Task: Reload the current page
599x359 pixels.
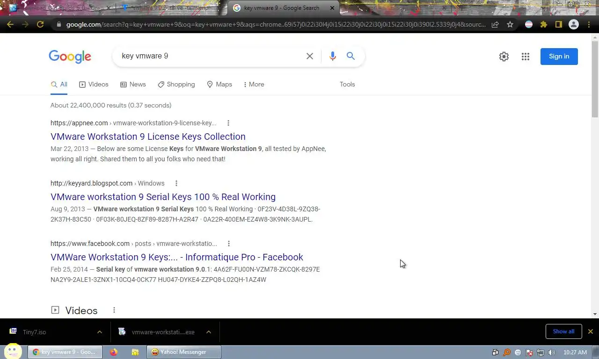Action: pos(40,24)
